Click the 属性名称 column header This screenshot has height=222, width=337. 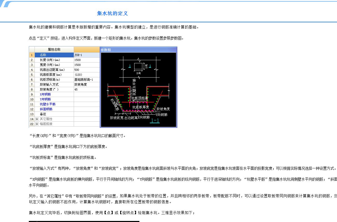point(54,50)
